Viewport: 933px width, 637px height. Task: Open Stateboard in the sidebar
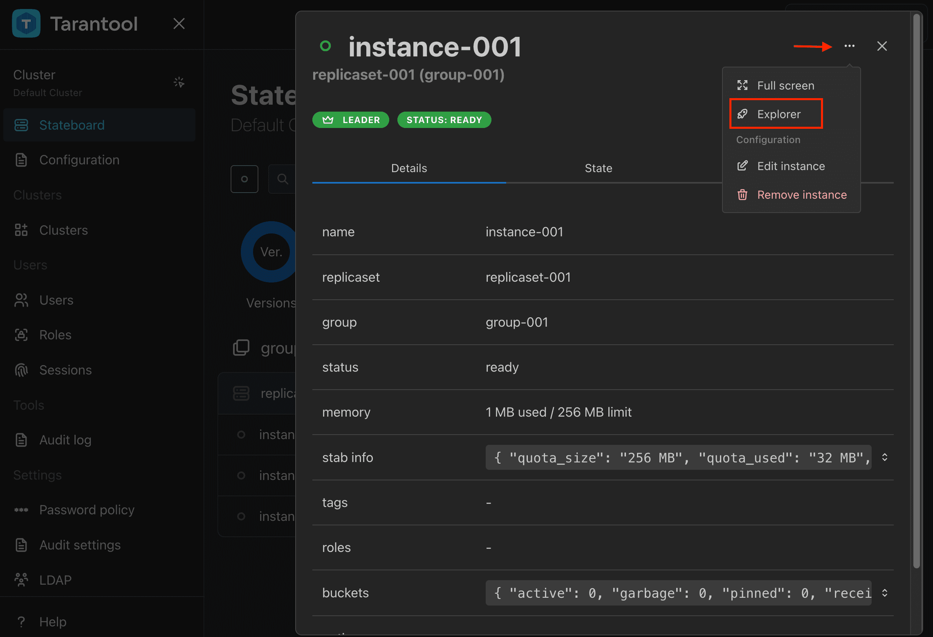coord(99,125)
